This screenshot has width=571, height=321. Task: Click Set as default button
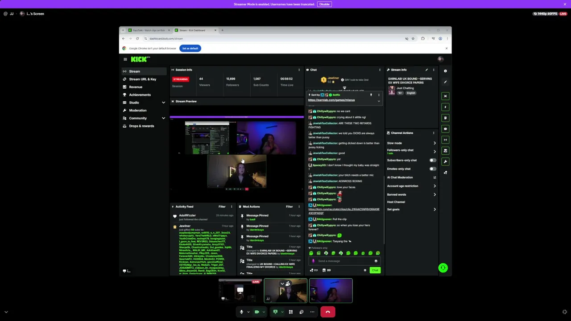coord(190,48)
